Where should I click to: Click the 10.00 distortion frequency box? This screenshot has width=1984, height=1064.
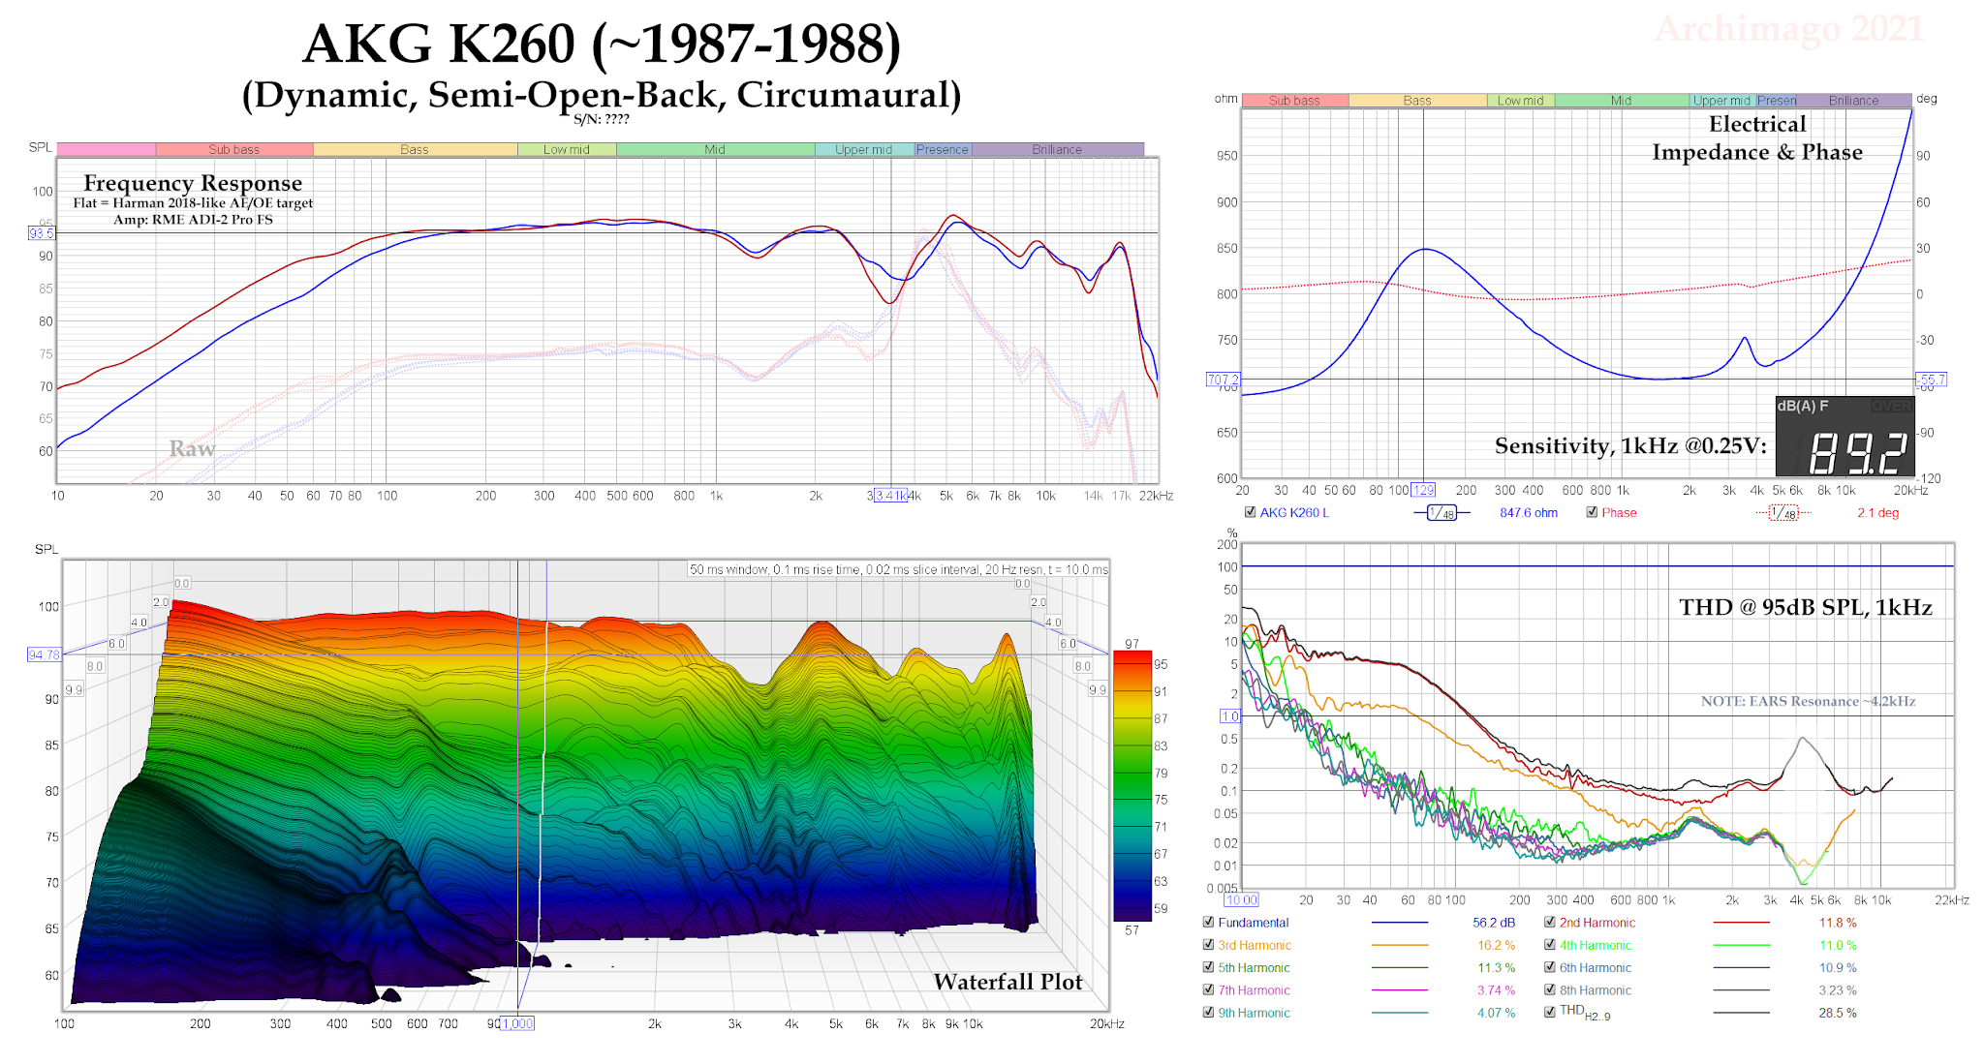(1242, 899)
